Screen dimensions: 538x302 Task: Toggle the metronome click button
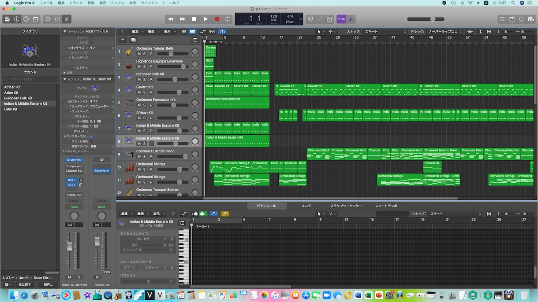tap(351, 19)
